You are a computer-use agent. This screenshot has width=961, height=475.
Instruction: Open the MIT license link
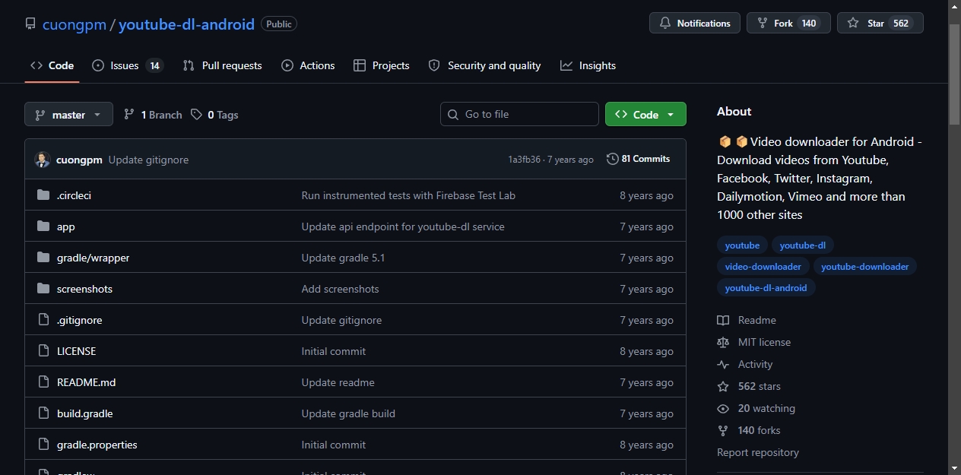[x=764, y=342]
